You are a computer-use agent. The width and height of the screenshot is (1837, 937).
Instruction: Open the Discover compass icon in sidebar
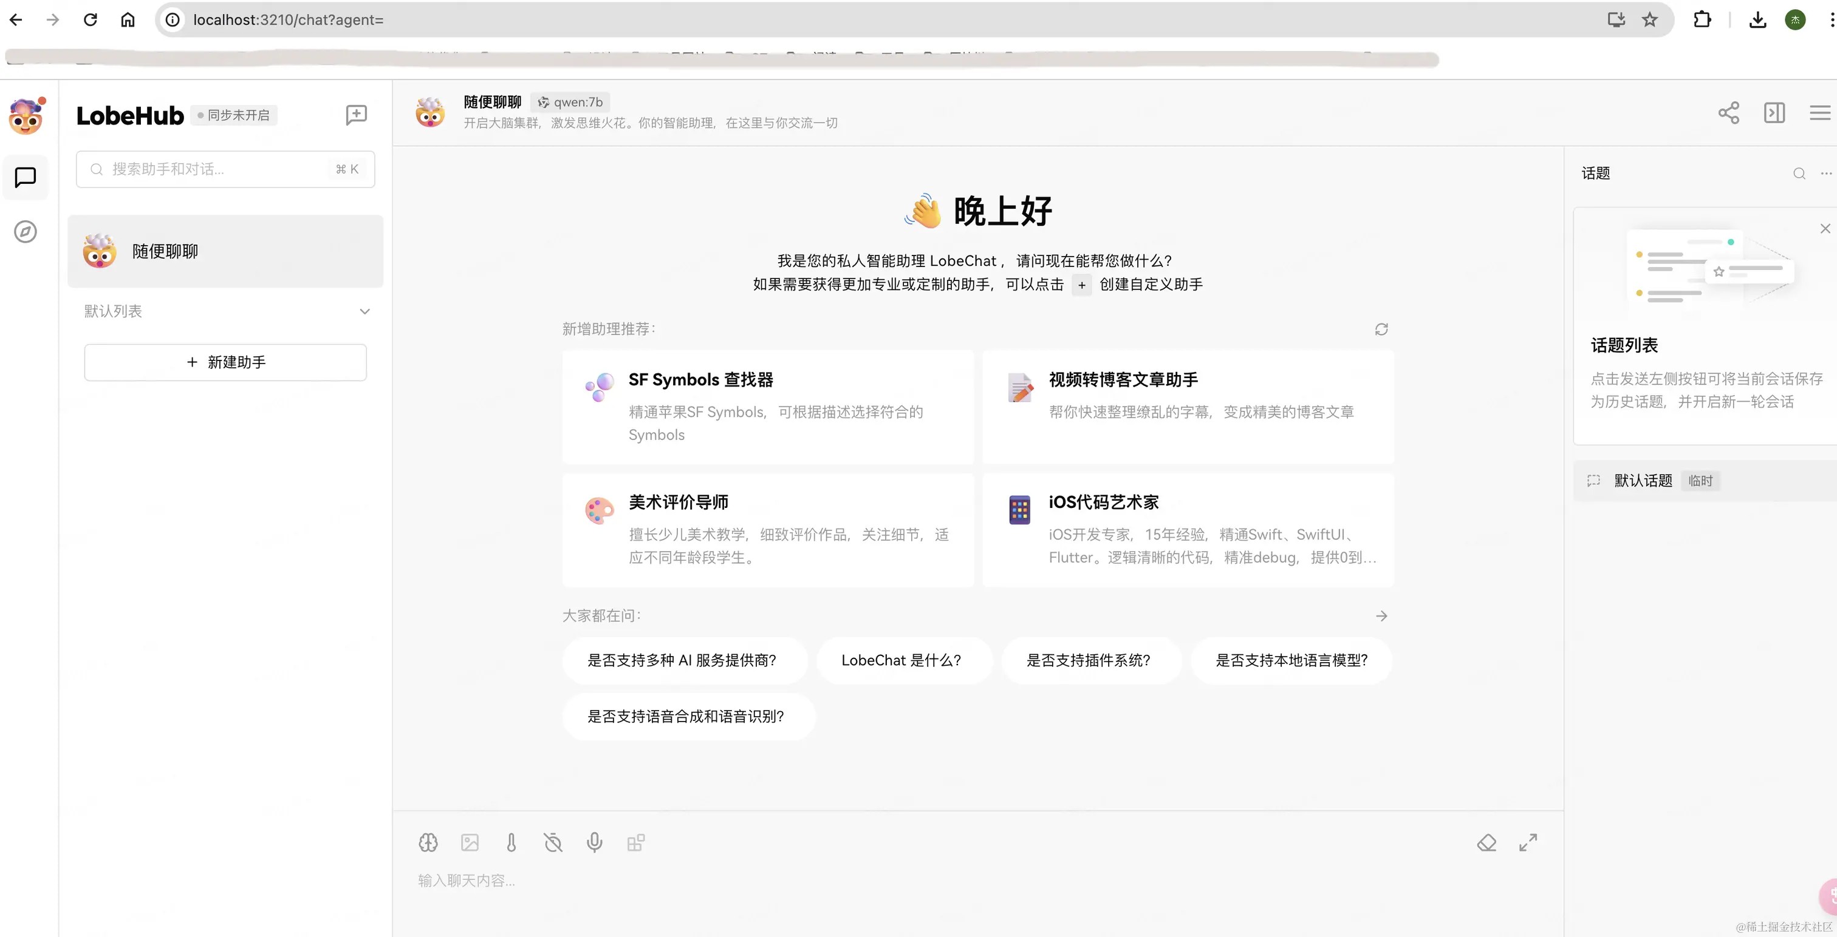[26, 232]
